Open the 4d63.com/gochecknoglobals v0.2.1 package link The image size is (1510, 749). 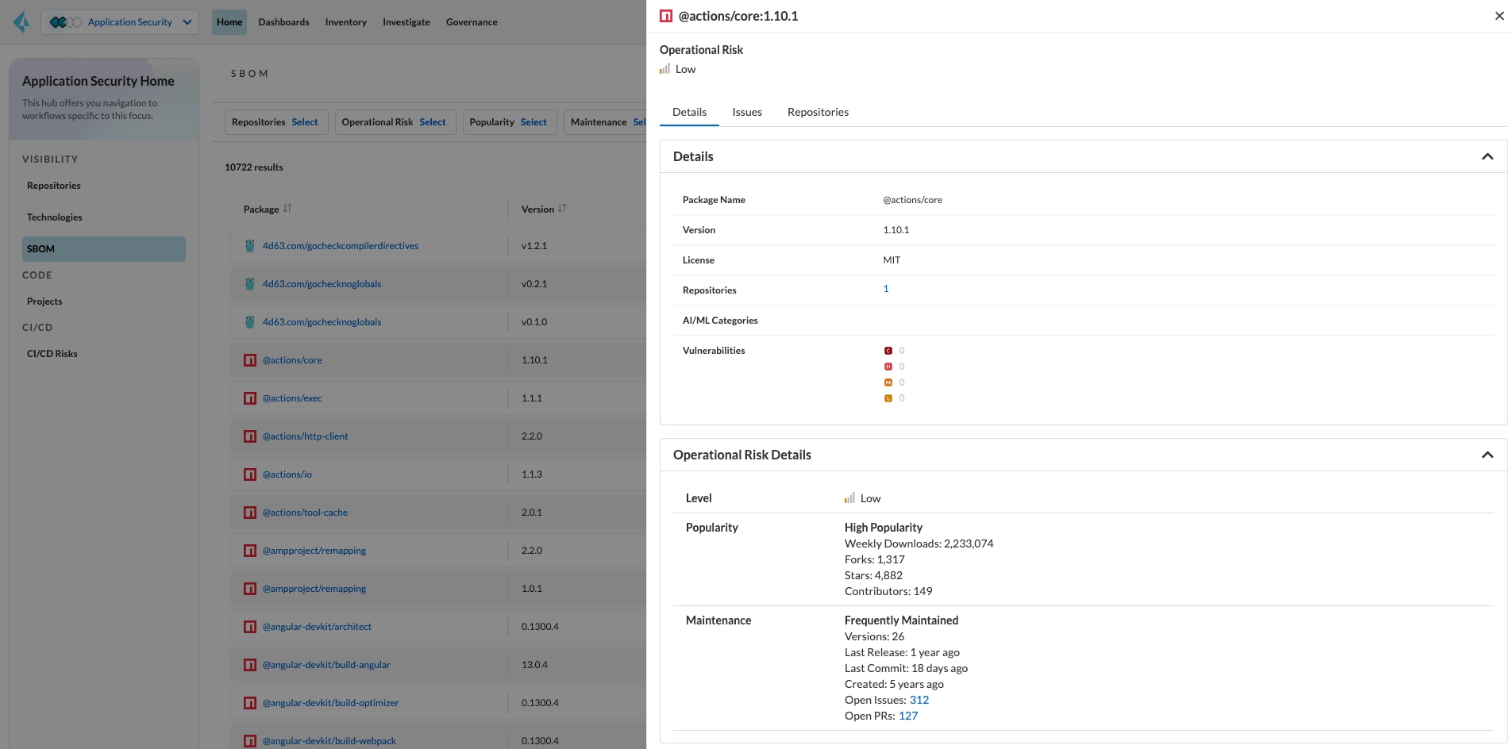(322, 284)
